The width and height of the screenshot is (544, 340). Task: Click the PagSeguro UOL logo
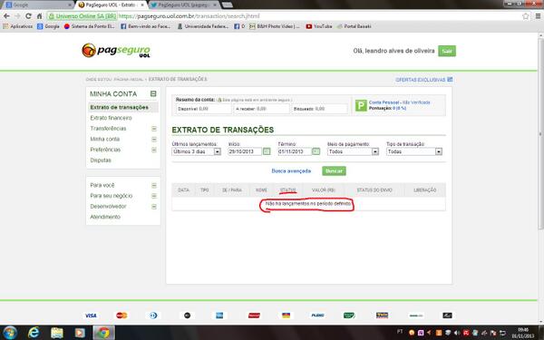pos(116,51)
